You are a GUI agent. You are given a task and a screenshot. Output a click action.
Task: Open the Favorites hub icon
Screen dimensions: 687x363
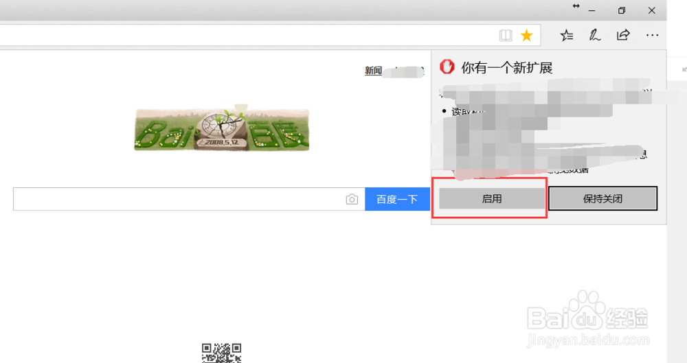(x=567, y=36)
